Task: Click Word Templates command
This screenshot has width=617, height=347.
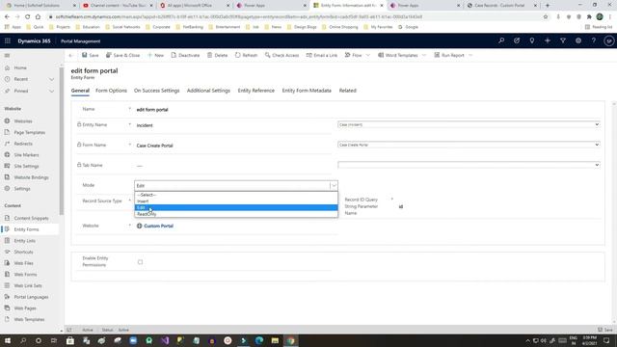Action: coord(398,56)
